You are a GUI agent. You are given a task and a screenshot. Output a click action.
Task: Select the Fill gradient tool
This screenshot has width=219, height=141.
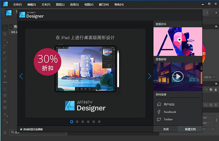point(5,71)
